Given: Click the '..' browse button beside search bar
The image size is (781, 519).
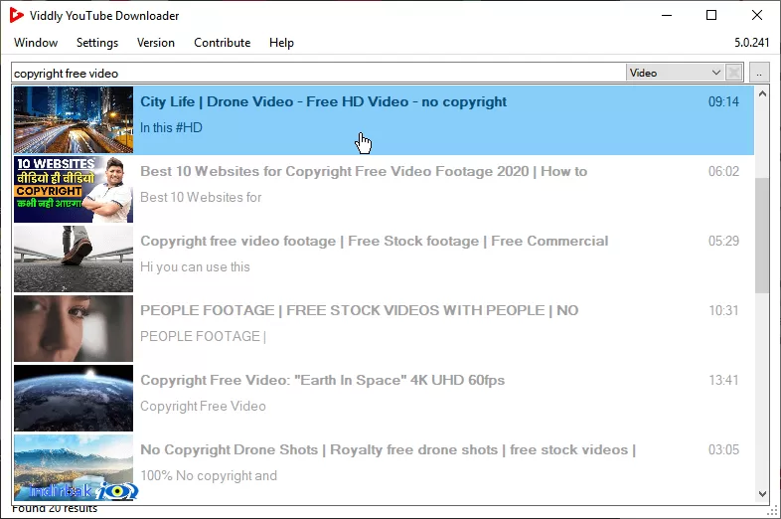Looking at the screenshot, I should coord(759,73).
